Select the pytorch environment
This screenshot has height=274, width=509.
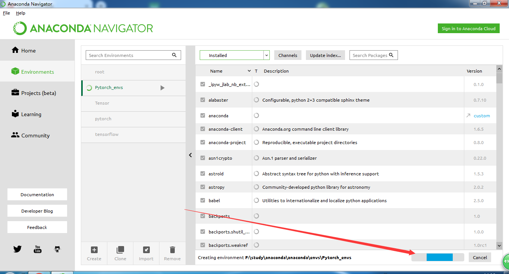[x=133, y=119]
